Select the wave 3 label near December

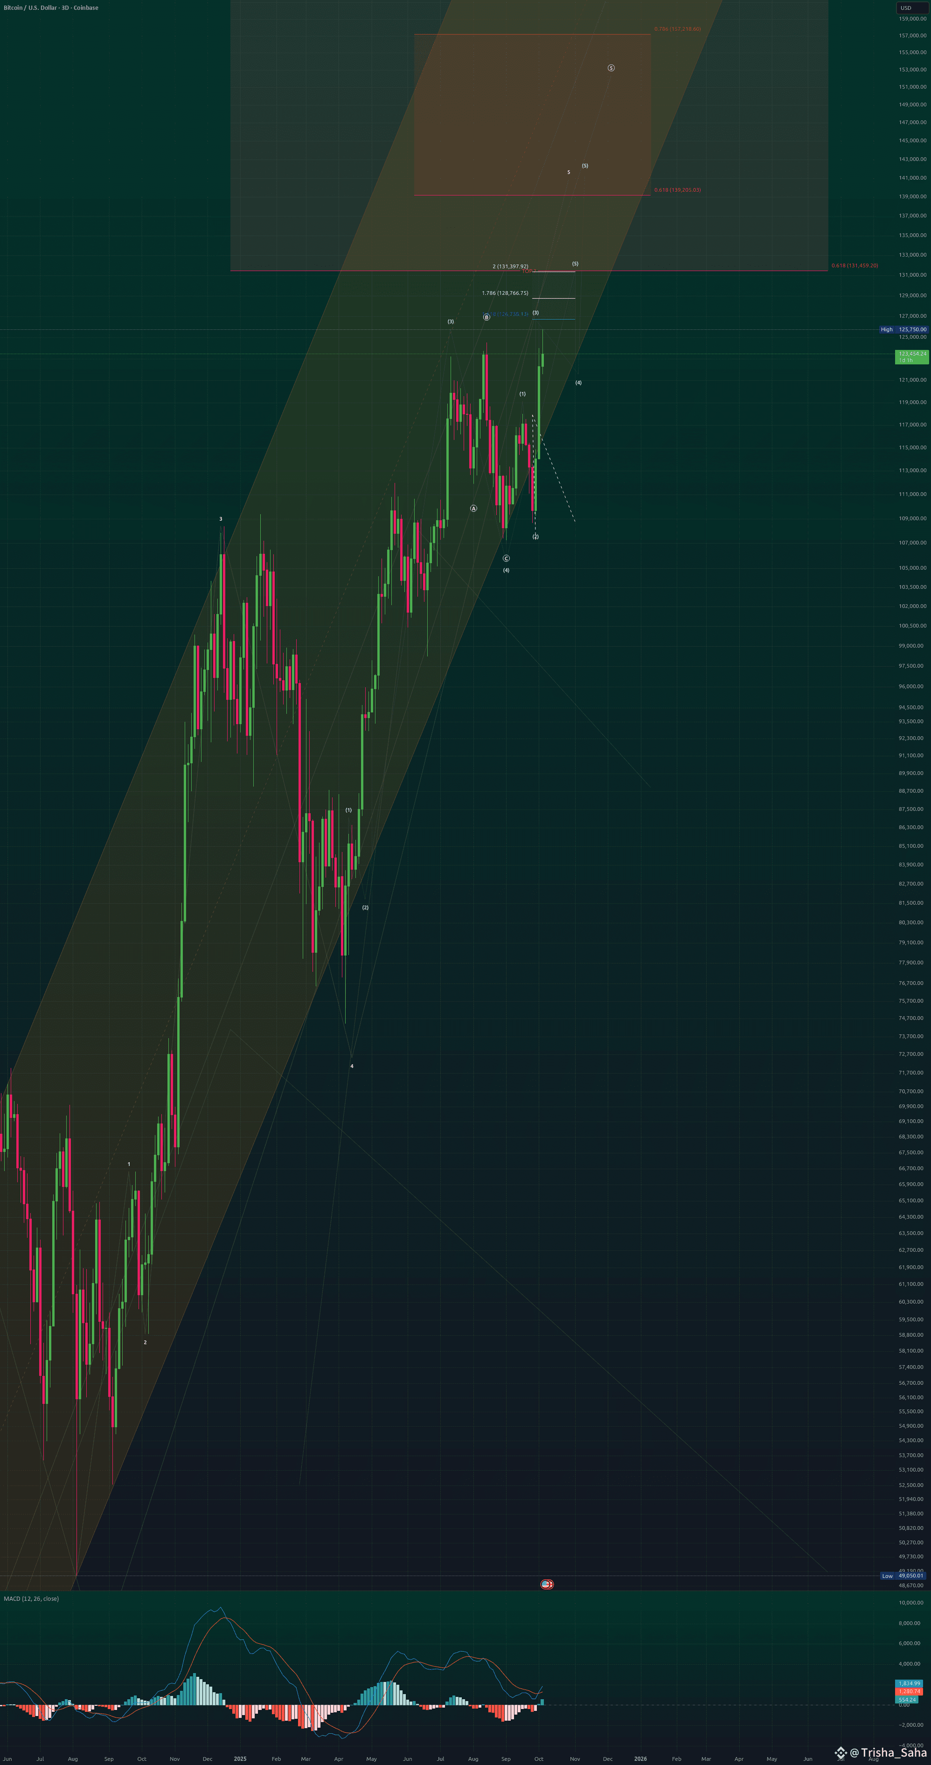tap(221, 519)
